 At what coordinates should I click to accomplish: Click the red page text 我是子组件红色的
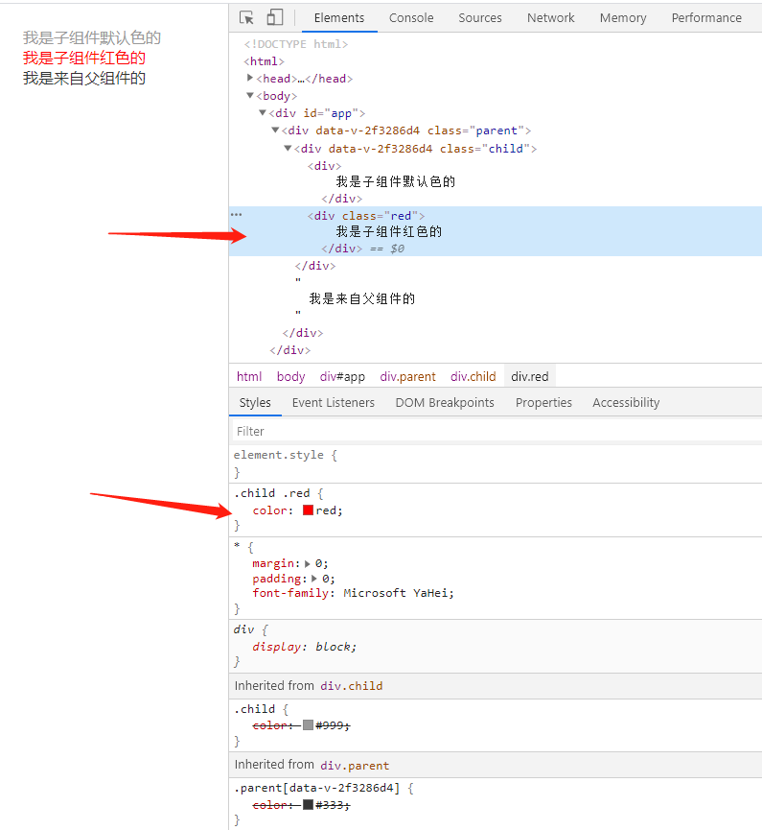[84, 59]
